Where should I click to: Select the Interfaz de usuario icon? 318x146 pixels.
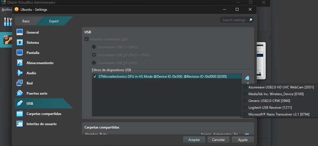(x=20, y=124)
